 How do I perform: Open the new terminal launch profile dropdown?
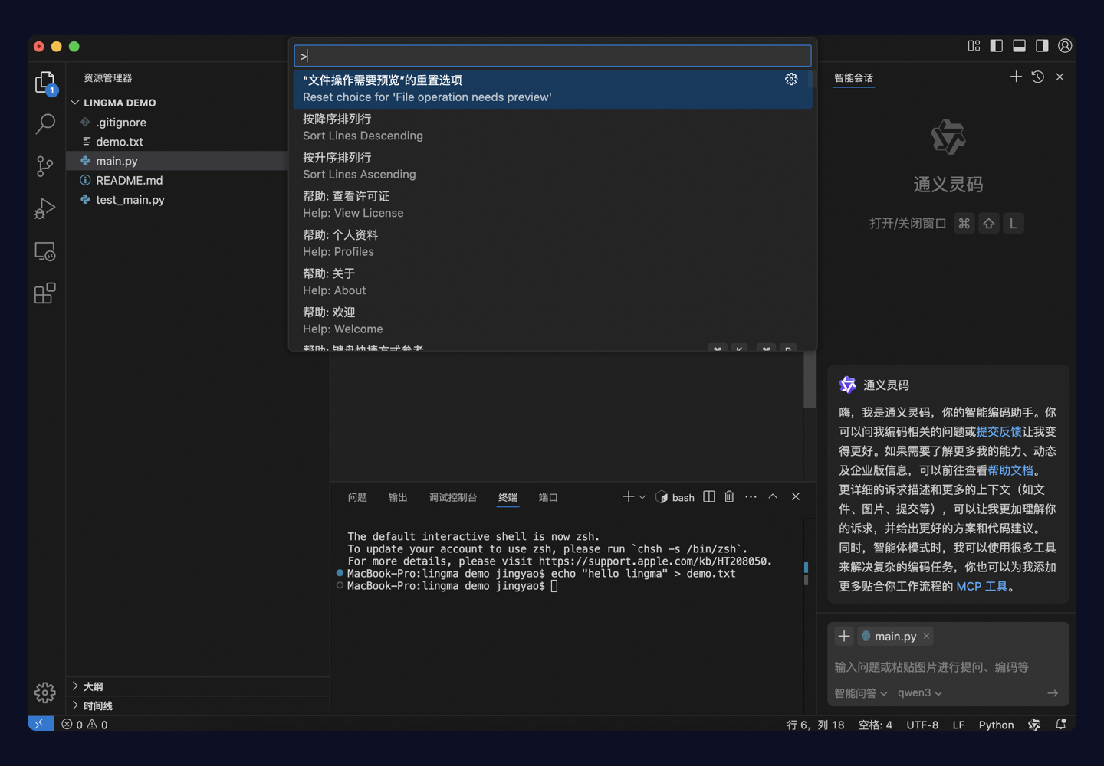point(642,497)
